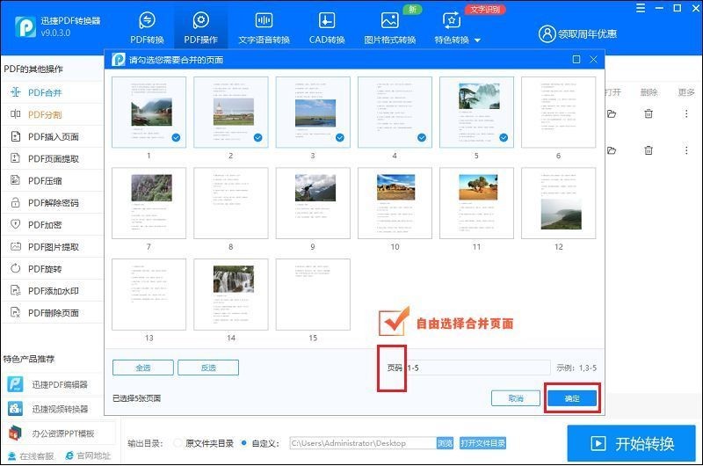Image resolution: width=703 pixels, height=466 pixels.
Task: Click the PDF旋转 rotate icon
Action: coord(15,269)
